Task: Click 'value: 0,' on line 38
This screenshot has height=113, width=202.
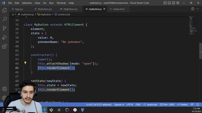Action: [45, 38]
